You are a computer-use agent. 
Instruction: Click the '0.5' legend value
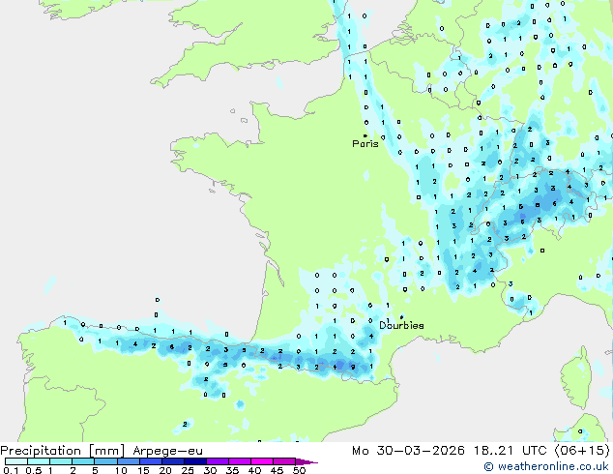coord(33,470)
